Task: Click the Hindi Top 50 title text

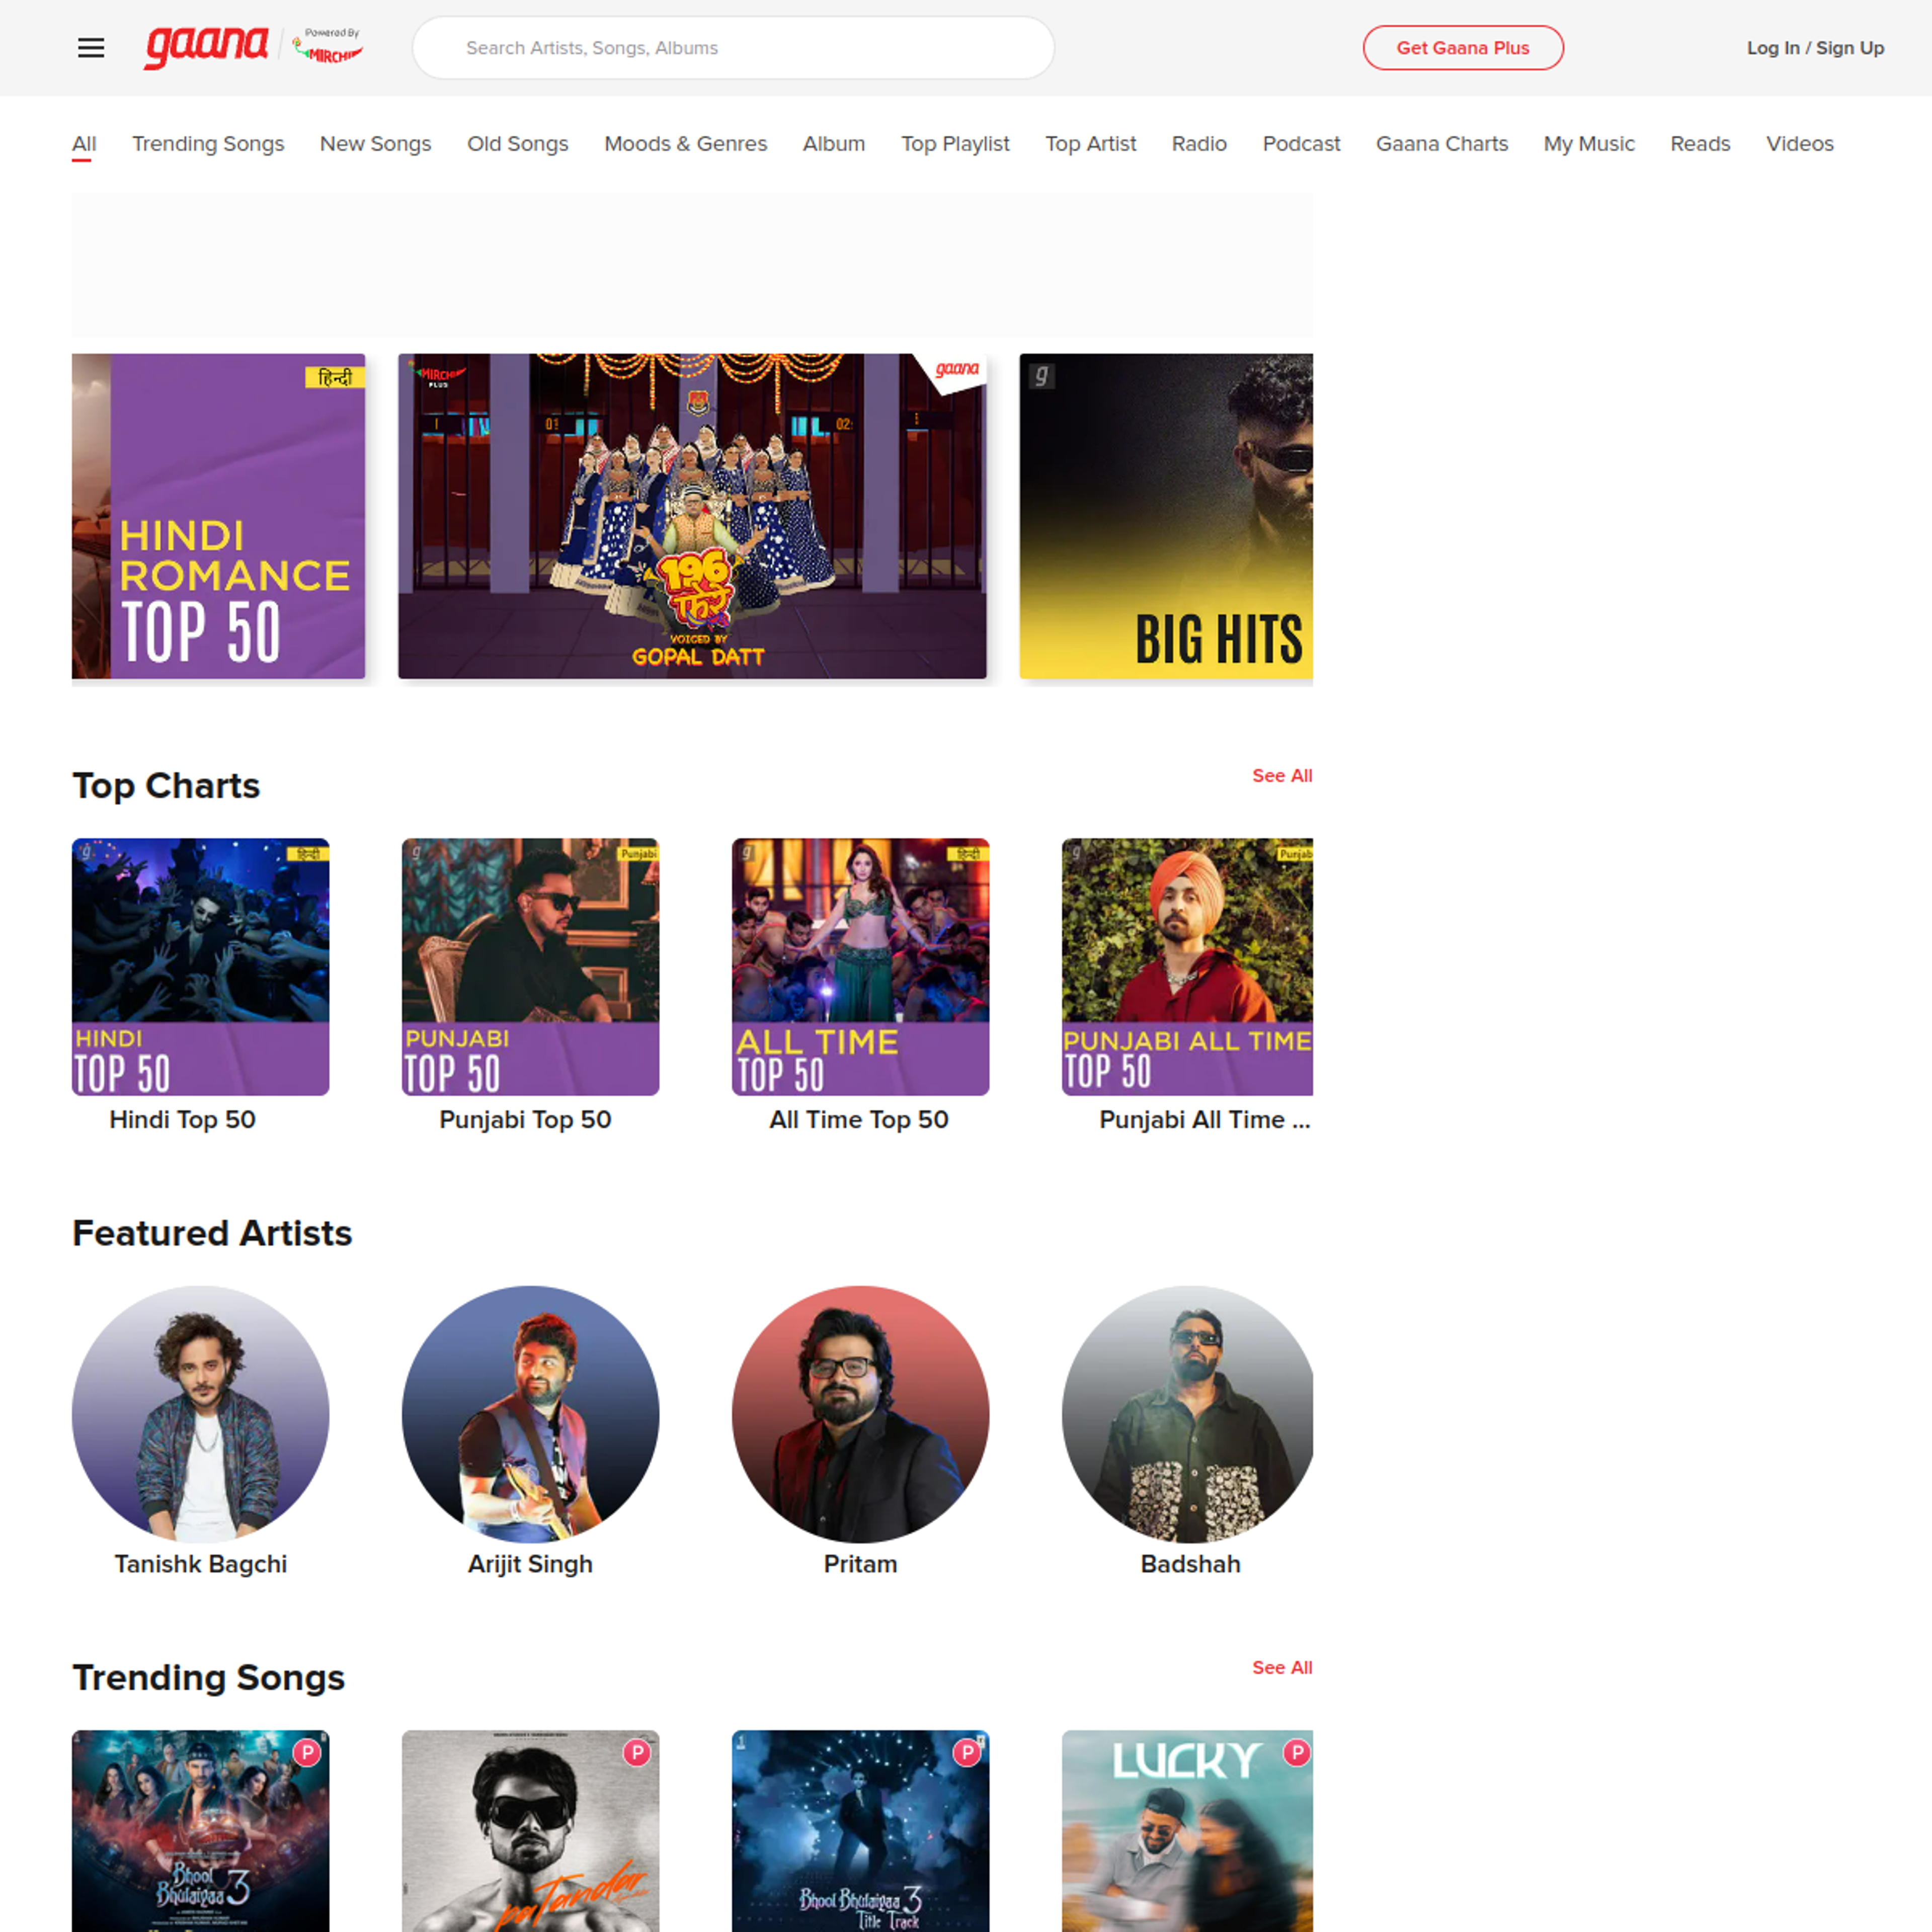Action: pyautogui.click(x=182, y=1120)
